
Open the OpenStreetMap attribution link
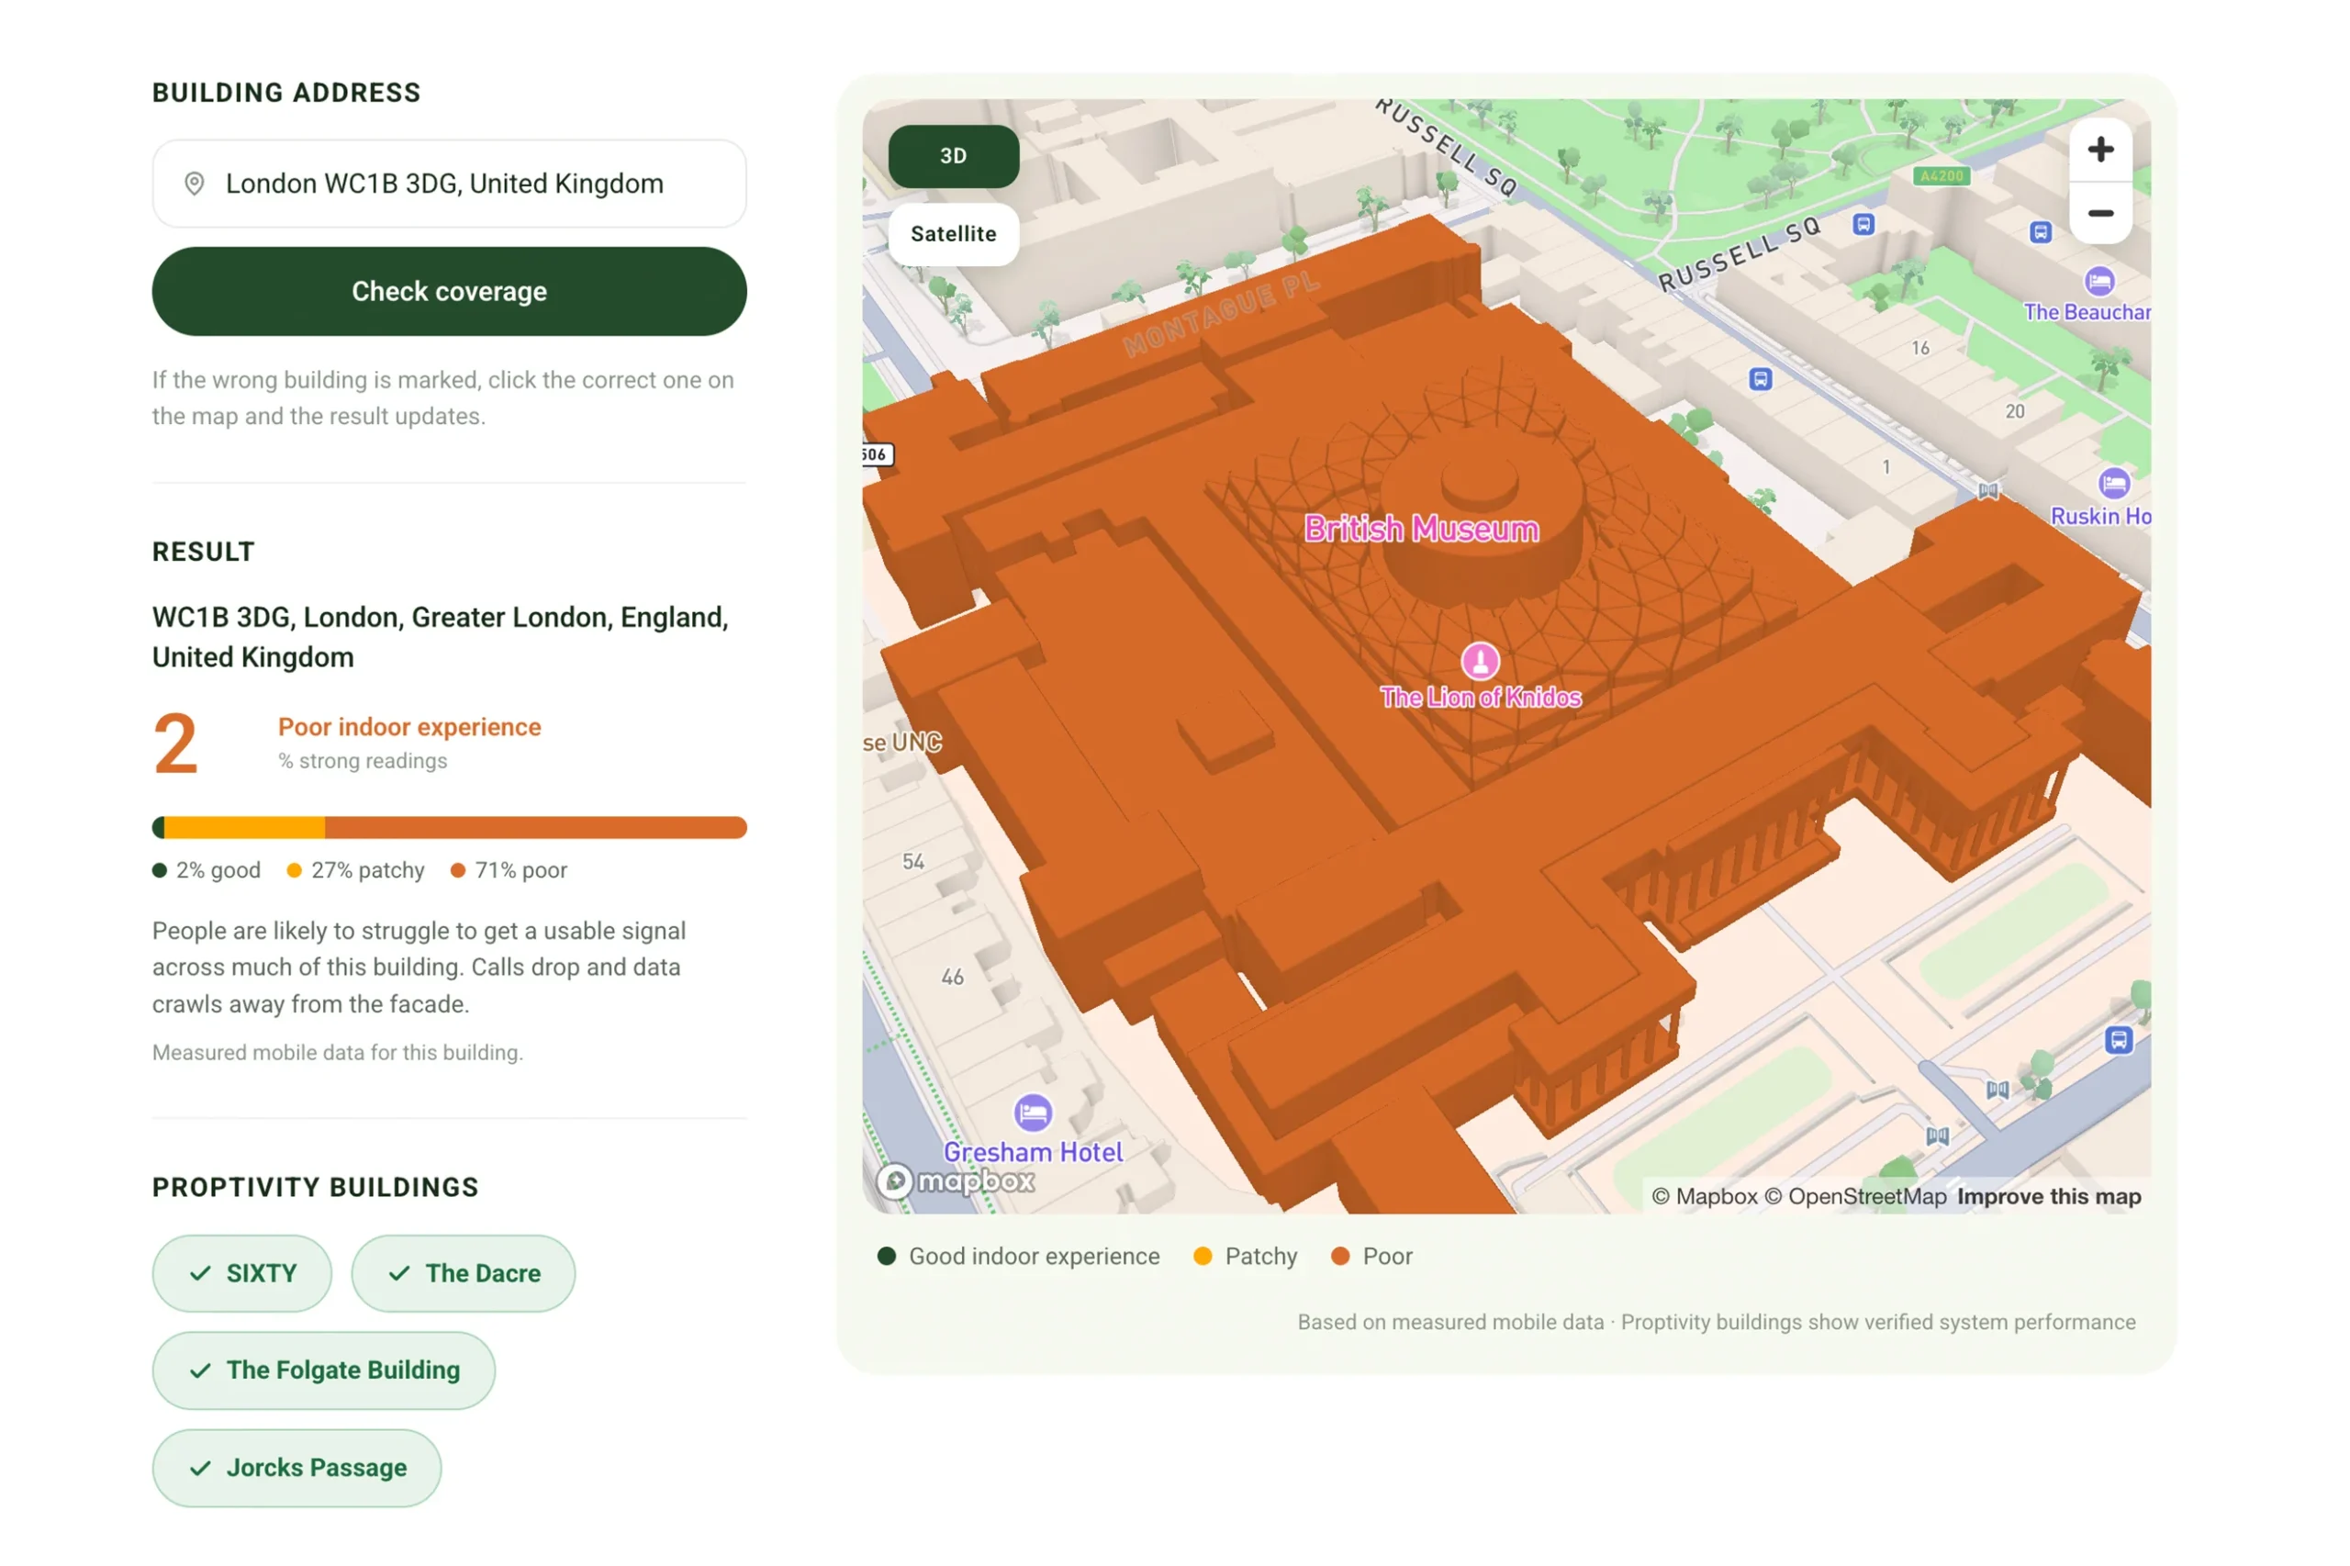click(1853, 1195)
